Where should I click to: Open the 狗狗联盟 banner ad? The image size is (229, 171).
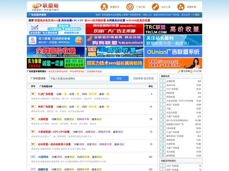[114, 40]
